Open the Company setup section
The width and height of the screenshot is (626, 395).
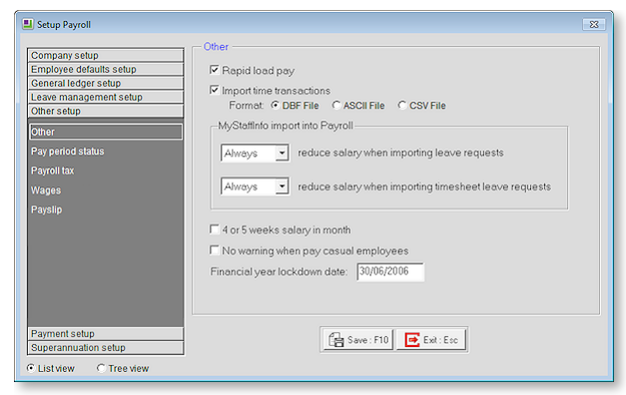[x=106, y=55]
